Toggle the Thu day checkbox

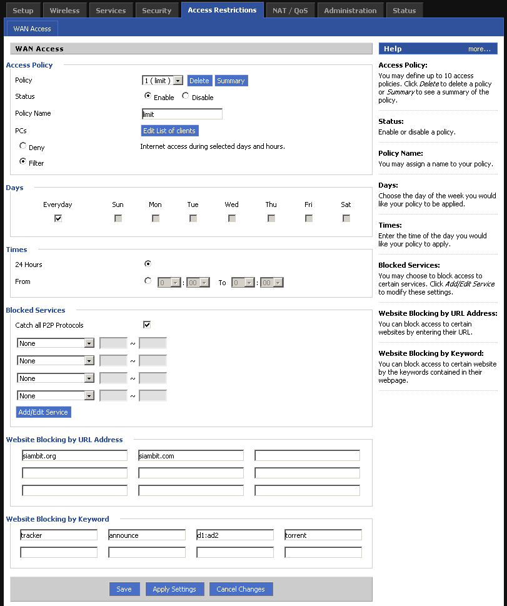(x=271, y=218)
